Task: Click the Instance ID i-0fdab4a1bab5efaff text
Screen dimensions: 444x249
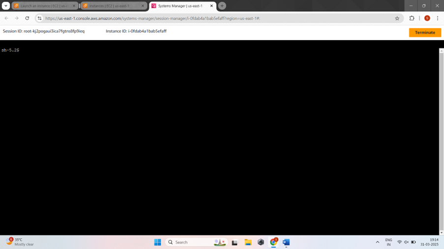Action: (136, 31)
